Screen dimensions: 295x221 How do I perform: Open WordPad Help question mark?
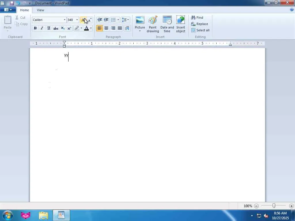coord(292,10)
